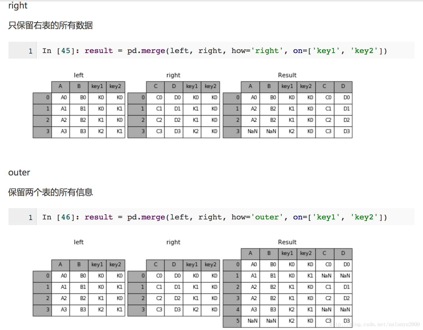Click the "outer" section heading
This screenshot has width=423, height=330.
tap(19, 173)
